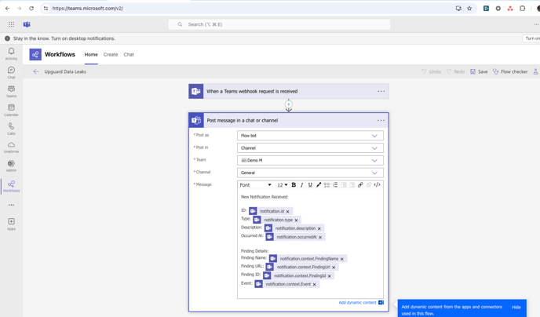Open OneDrive in the sidebar
This screenshot has height=317, width=540.
click(11, 148)
